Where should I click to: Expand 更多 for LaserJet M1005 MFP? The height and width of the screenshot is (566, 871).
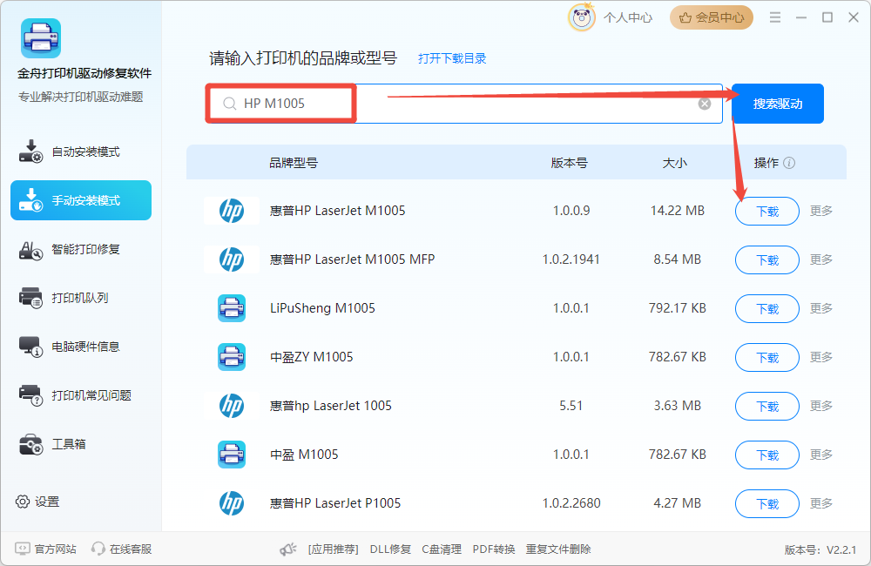tap(821, 259)
